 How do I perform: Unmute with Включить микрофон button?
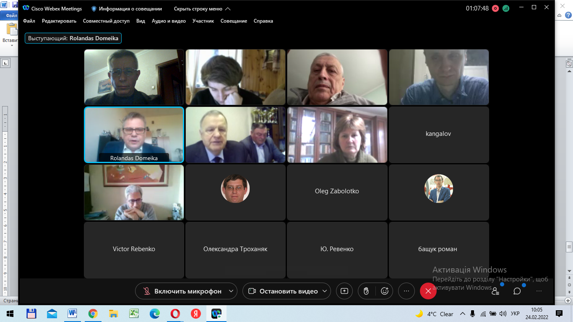point(182,291)
